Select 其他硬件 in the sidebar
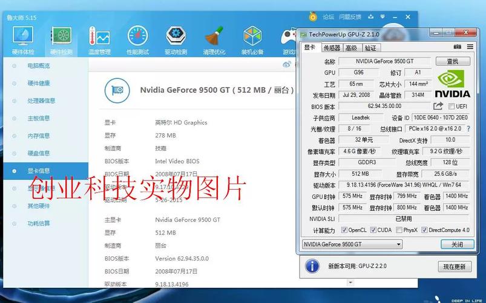This screenshot has width=486, height=303. 39,206
